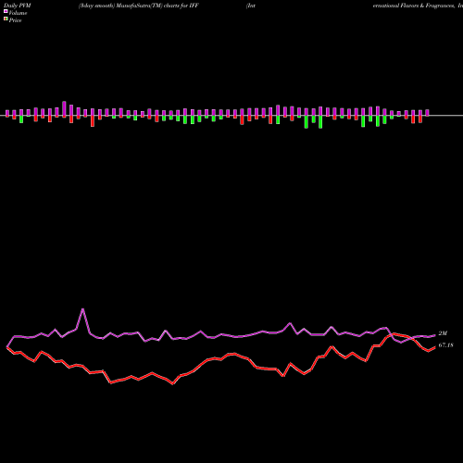Click the tallest spike on magenta volume line
463x463 pixels.
(82, 309)
